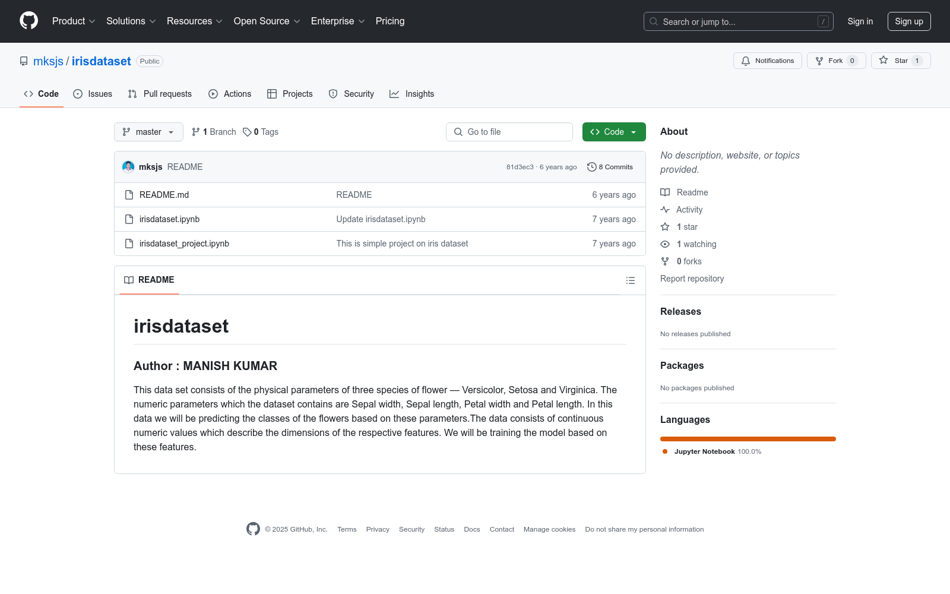Screen dimensions: 950x594
Task: Click the orange Jupyter Notebook language dot
Action: click(x=665, y=451)
